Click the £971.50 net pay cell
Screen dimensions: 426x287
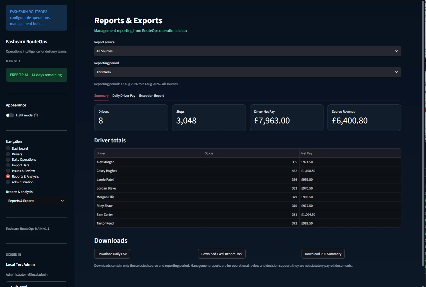coord(350,162)
